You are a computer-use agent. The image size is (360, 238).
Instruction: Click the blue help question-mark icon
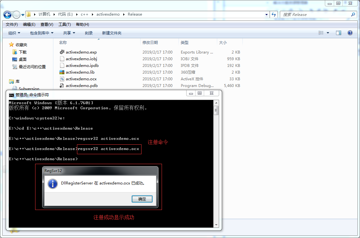coord(350,32)
